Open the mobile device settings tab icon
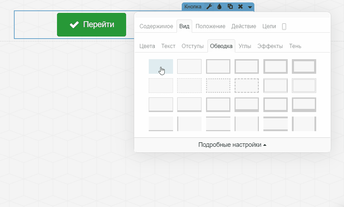 tap(284, 26)
